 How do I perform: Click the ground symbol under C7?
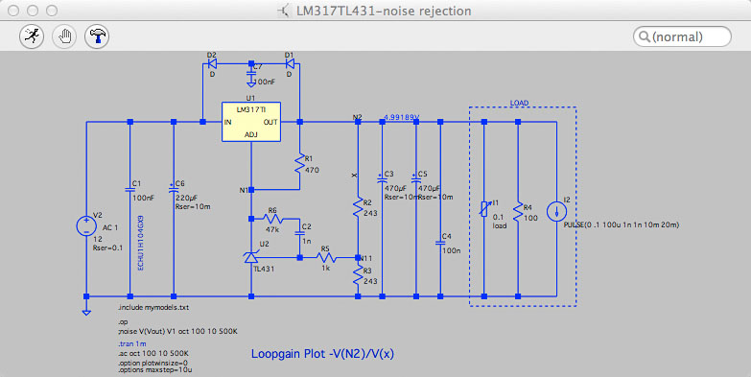[251, 84]
